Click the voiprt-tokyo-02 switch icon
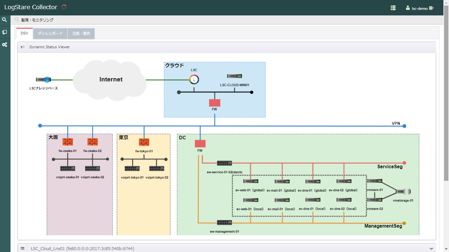The width and height of the screenshot is (449, 252). click(x=157, y=168)
